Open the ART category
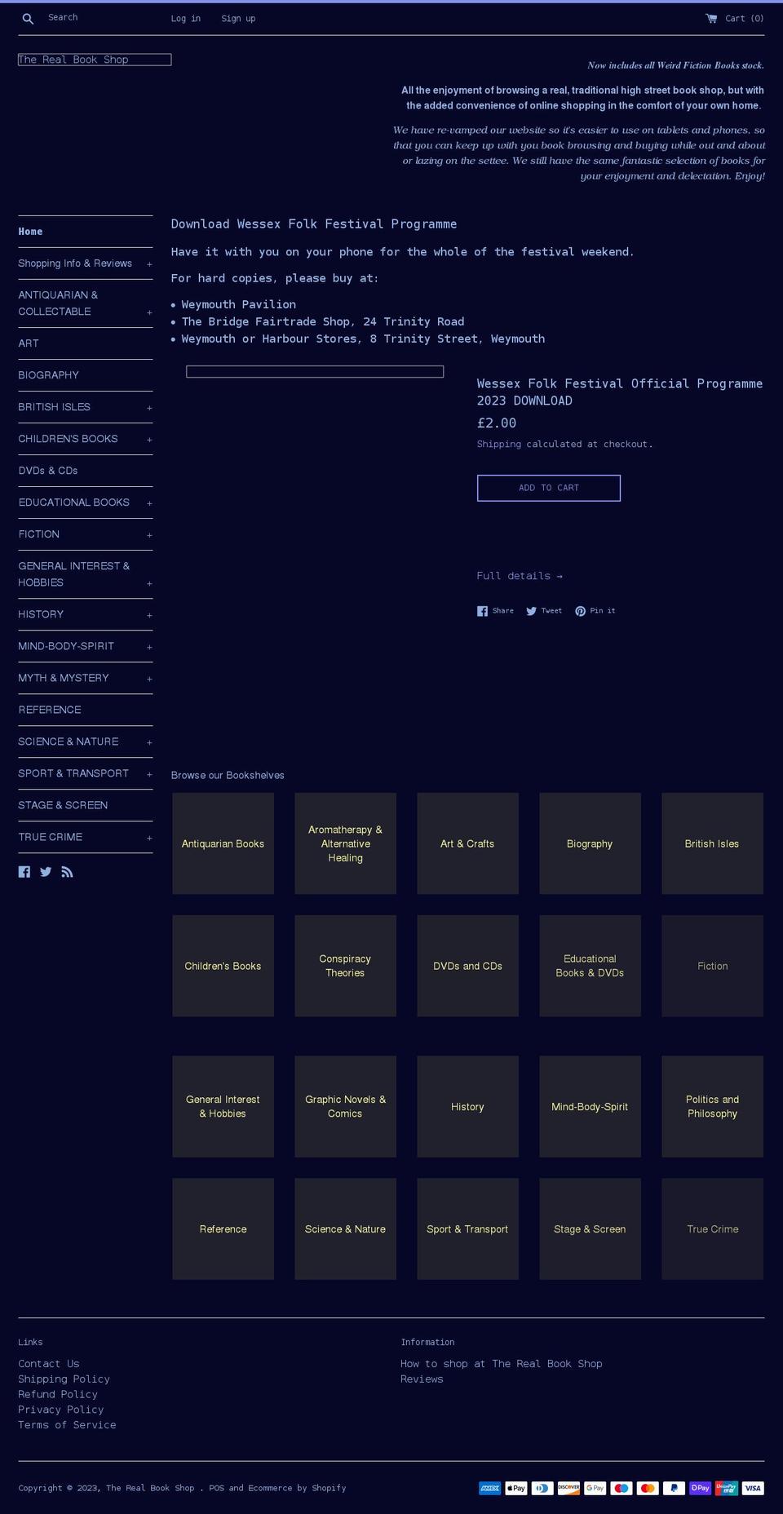783x1514 pixels. (x=29, y=343)
